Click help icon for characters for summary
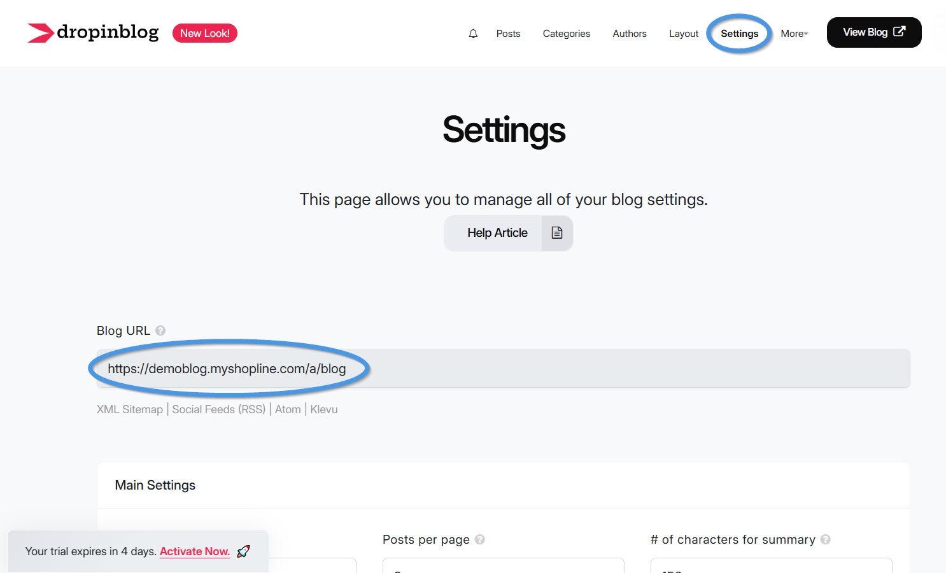The height and width of the screenshot is (573, 946). (825, 539)
